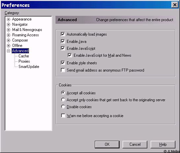Choose Accept only cookies sent to originating server
180x153 pixels.
point(63,100)
